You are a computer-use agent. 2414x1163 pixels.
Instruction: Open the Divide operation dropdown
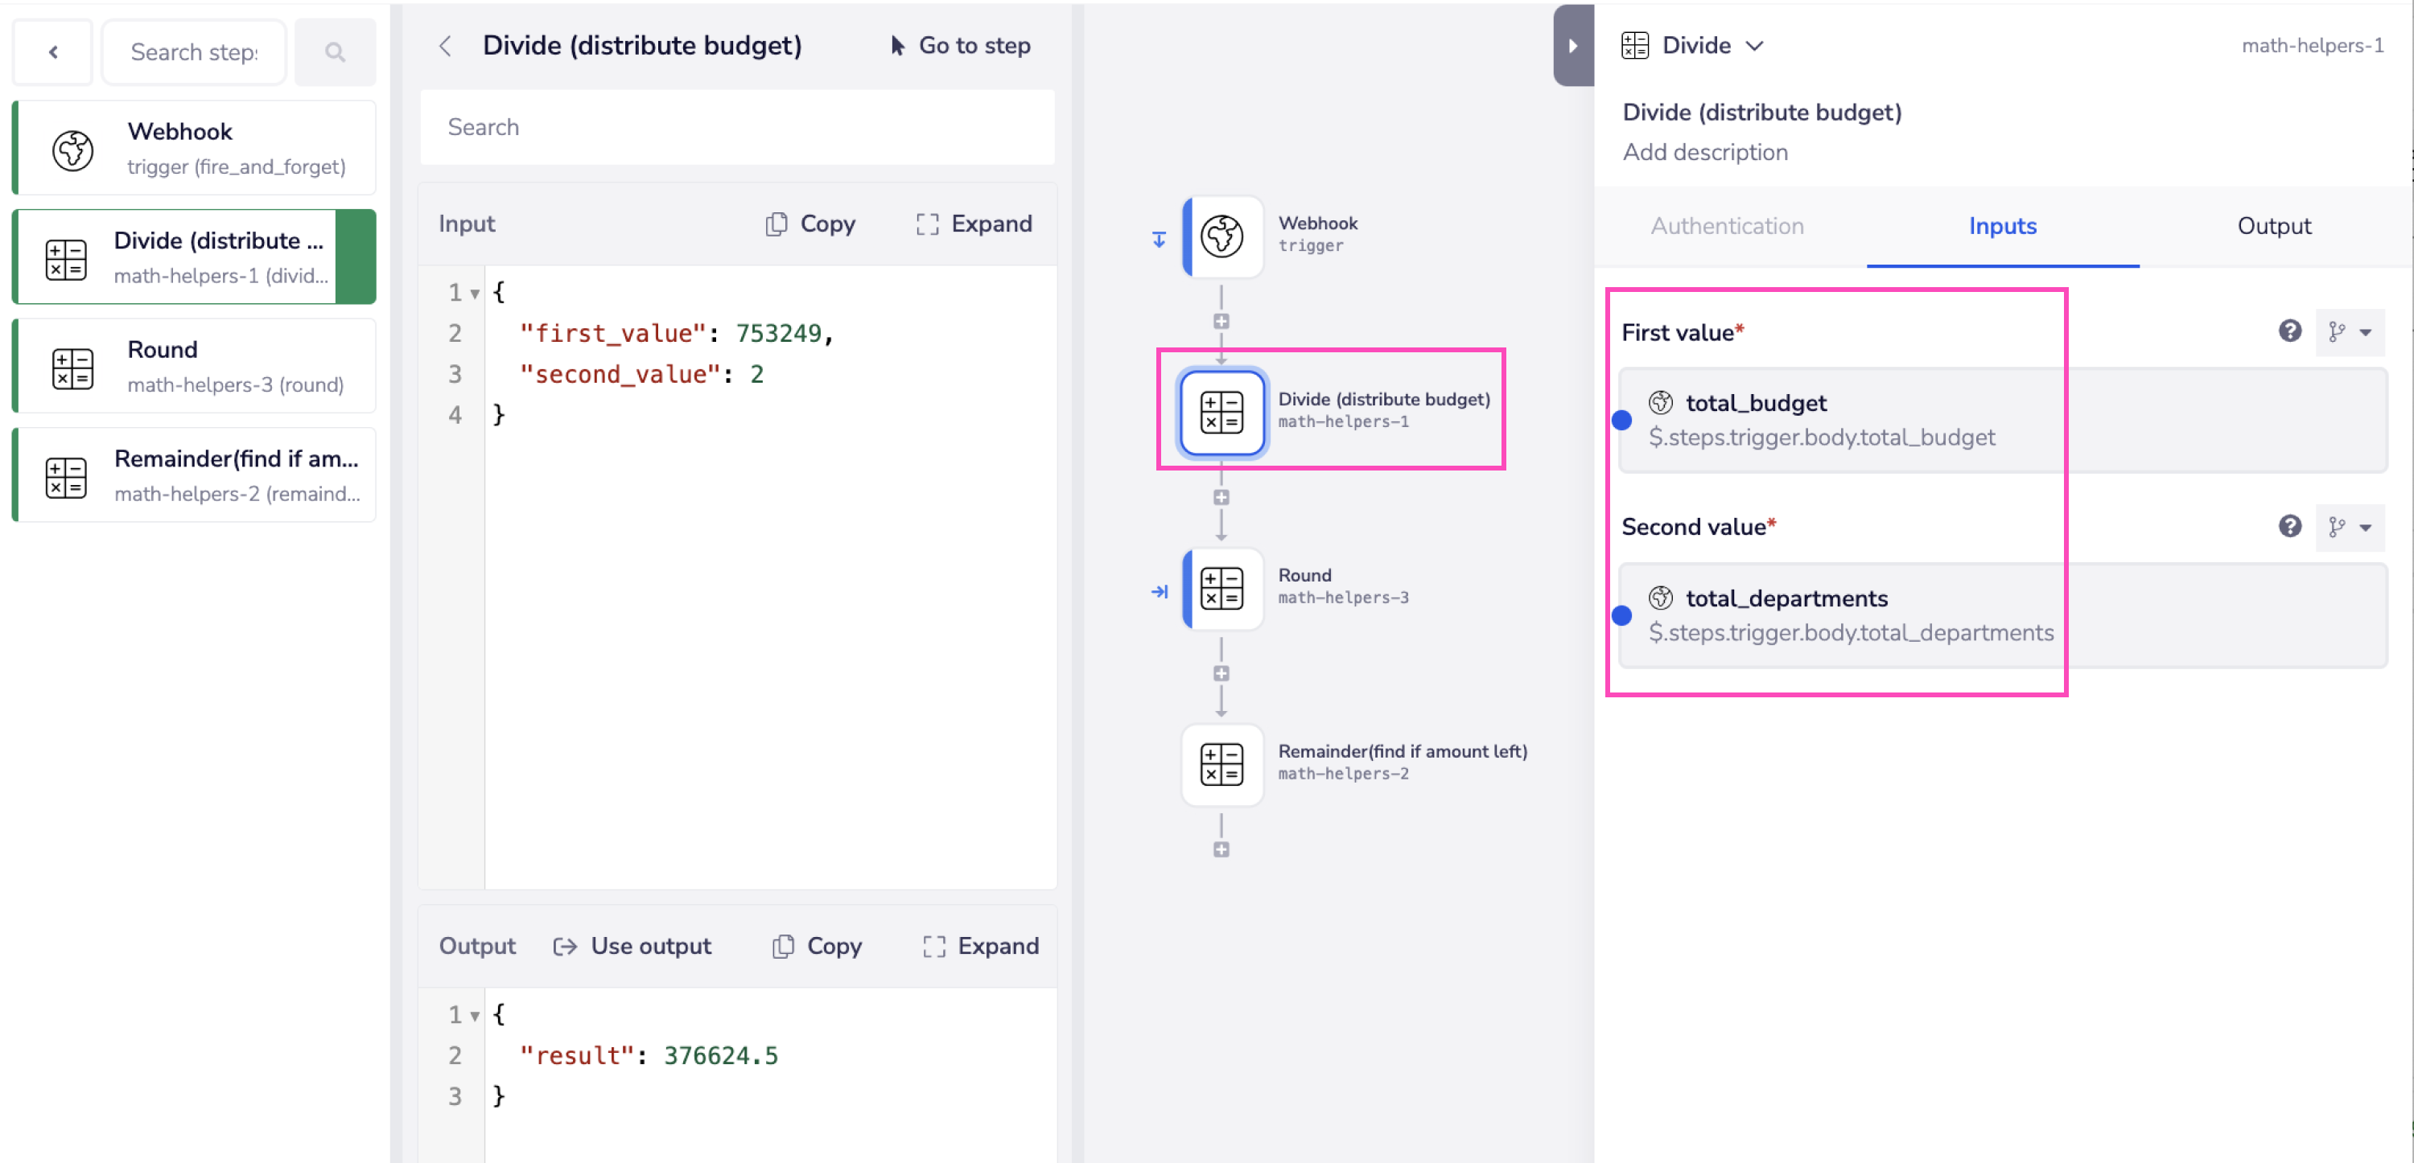(1754, 45)
